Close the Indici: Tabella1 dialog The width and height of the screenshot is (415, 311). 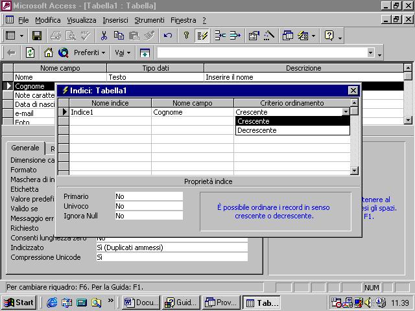[353, 91]
